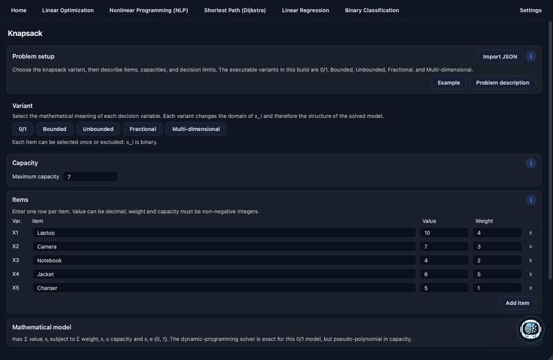Click the X1 variable label
This screenshot has width=553, height=360.
tap(15, 232)
